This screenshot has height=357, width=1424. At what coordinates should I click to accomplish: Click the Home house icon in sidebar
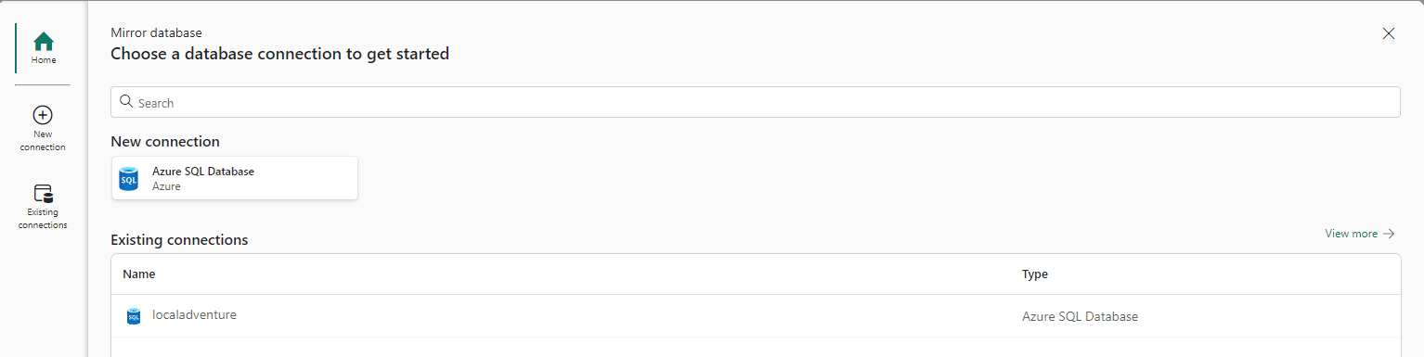pos(44,41)
